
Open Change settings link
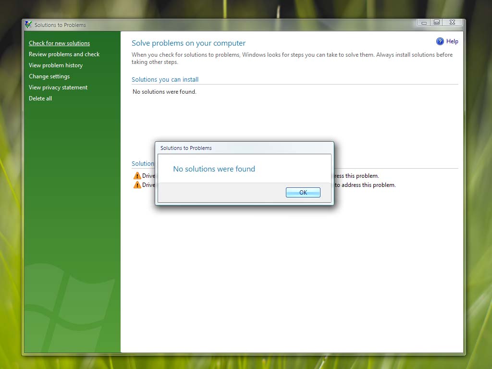[49, 76]
